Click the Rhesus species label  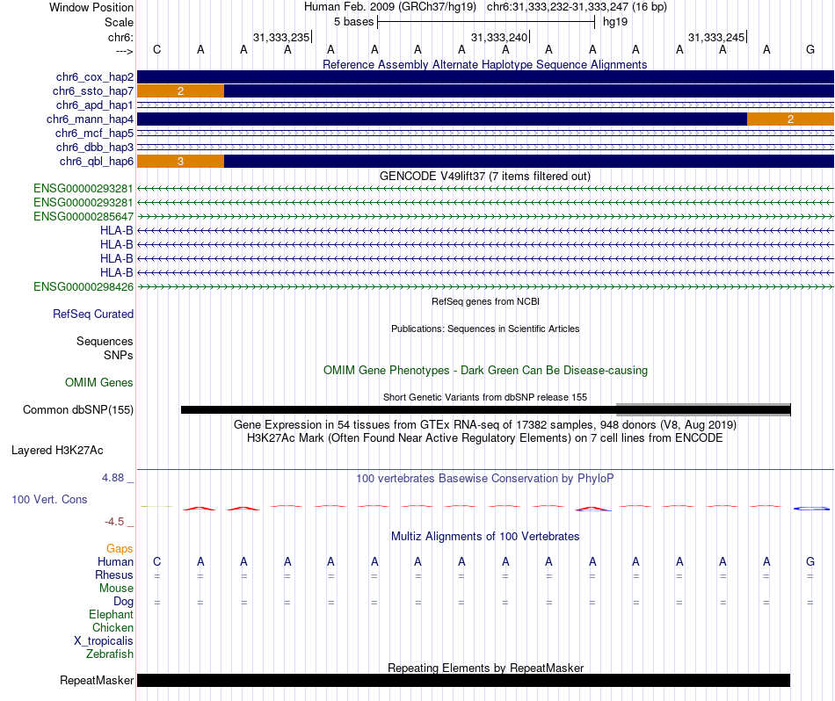click(x=114, y=575)
